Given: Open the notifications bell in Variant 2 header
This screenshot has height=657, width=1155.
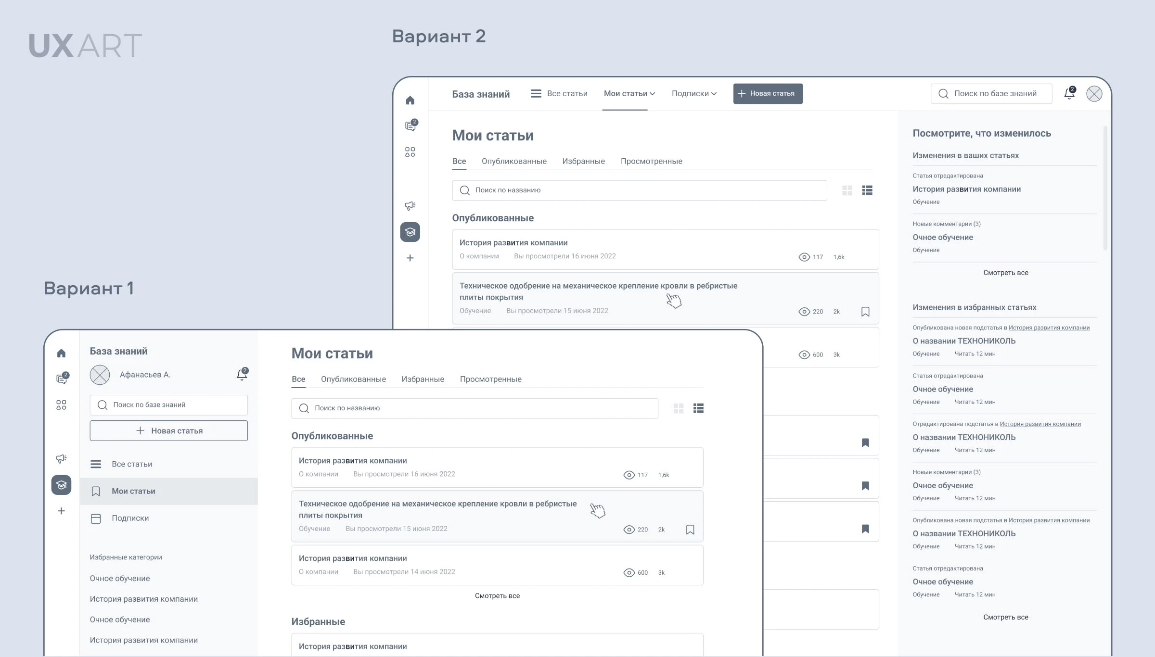Looking at the screenshot, I should [x=1069, y=93].
